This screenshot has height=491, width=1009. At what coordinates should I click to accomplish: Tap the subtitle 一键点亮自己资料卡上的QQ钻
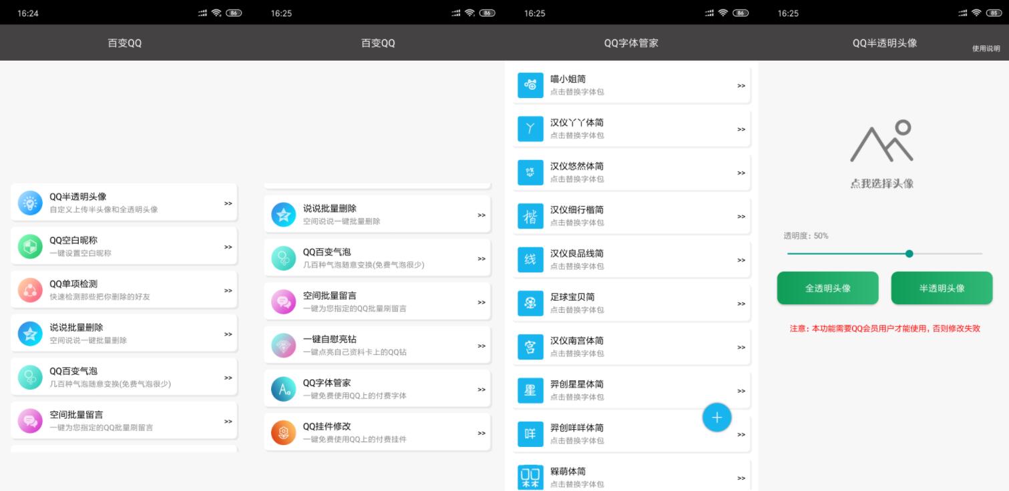(355, 352)
